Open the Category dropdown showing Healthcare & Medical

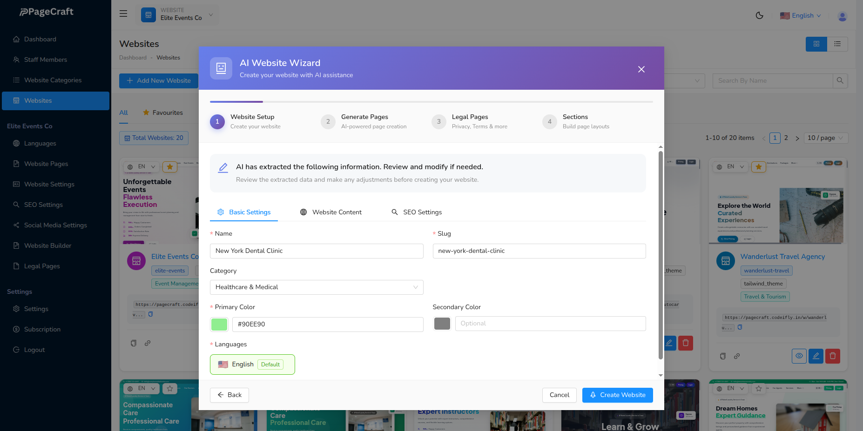[316, 287]
